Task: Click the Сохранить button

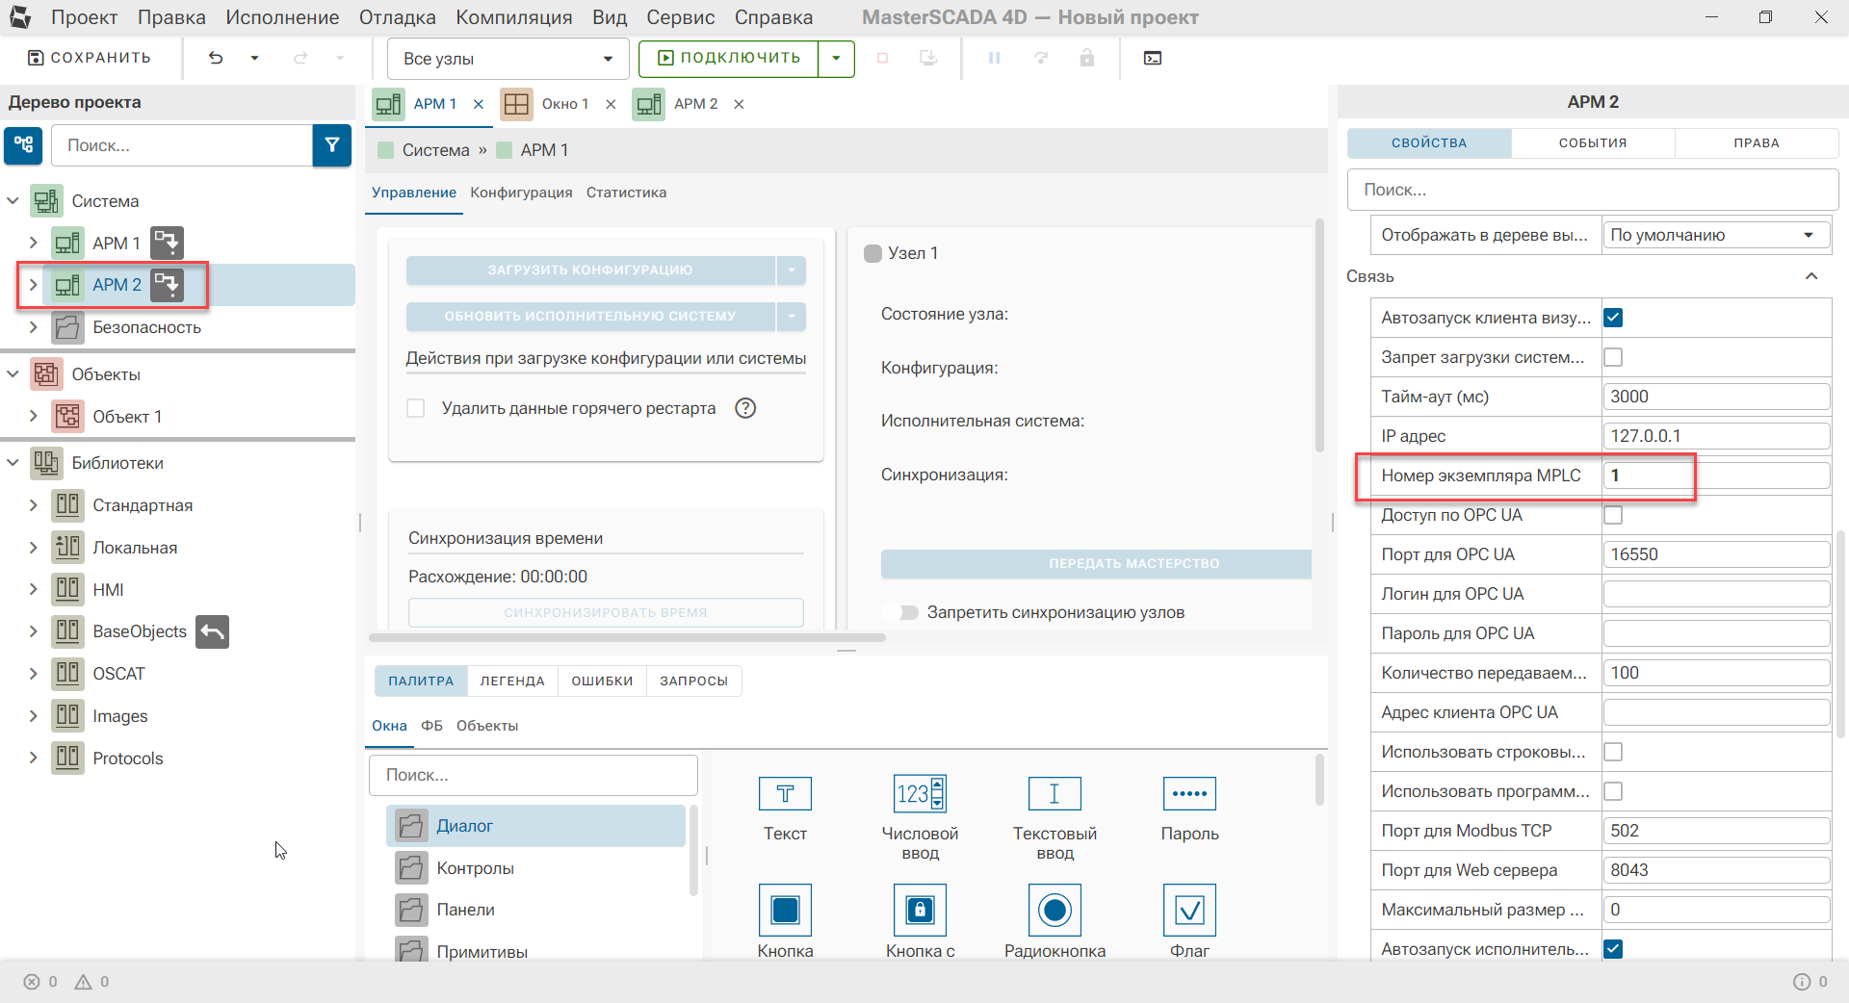Action: (x=90, y=58)
